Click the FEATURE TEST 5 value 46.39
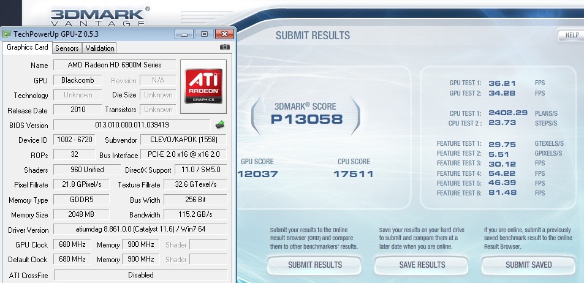584x283 pixels. click(x=502, y=183)
